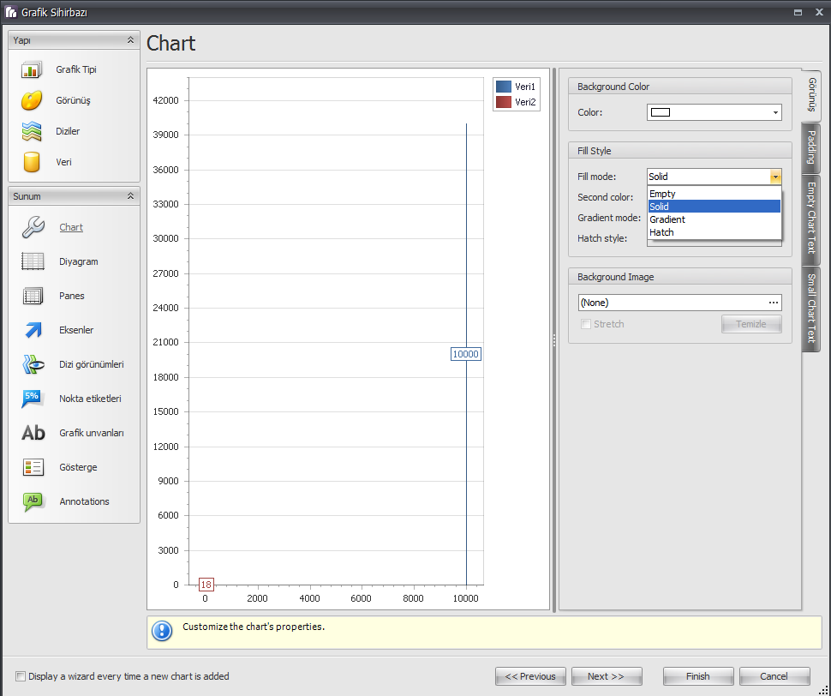Screen dimensions: 831x696
Task: Click the Cancel button
Action: 774,676
